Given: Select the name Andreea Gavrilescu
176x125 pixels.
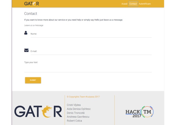Looking at the screenshot, I should (x=78, y=117).
